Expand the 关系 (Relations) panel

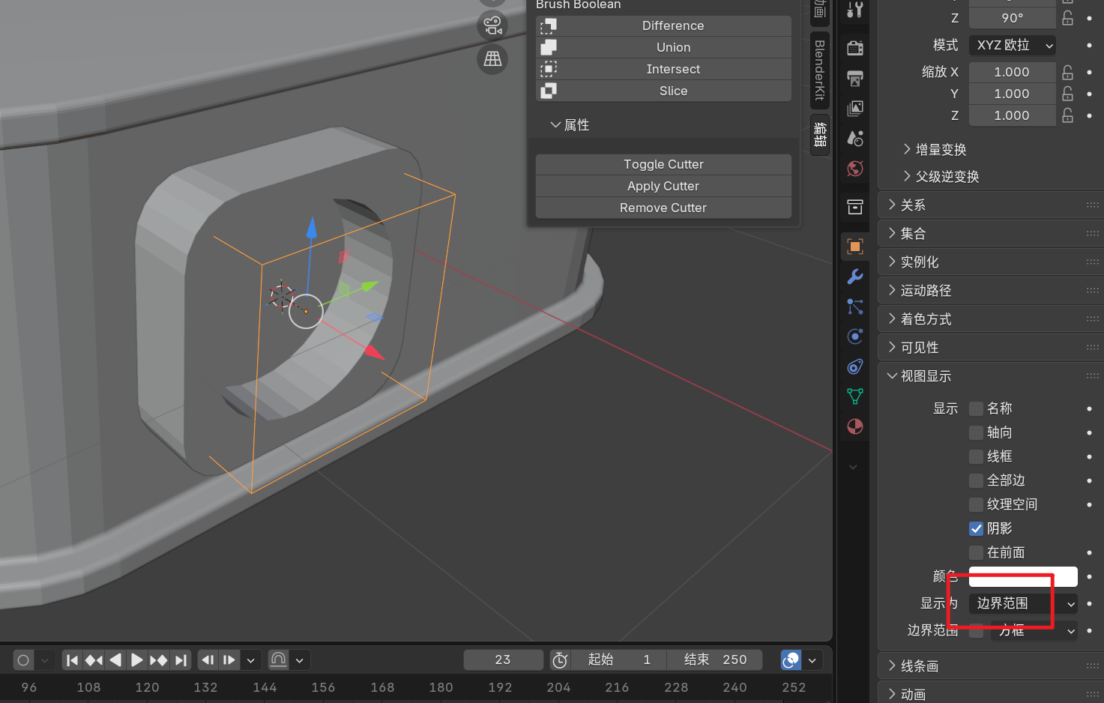[x=913, y=205]
